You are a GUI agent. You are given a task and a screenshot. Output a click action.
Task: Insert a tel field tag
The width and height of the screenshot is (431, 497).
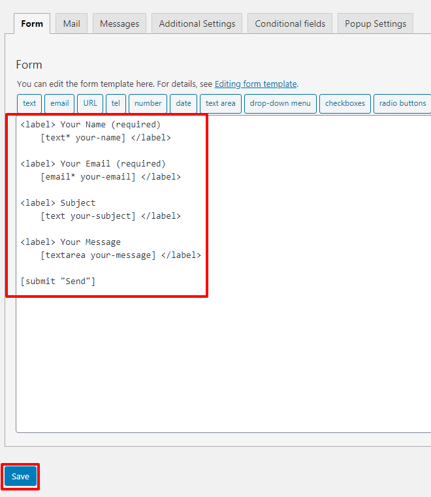[116, 103]
